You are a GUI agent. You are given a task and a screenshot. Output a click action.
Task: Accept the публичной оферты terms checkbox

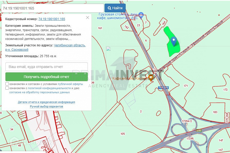click(x=7, y=84)
